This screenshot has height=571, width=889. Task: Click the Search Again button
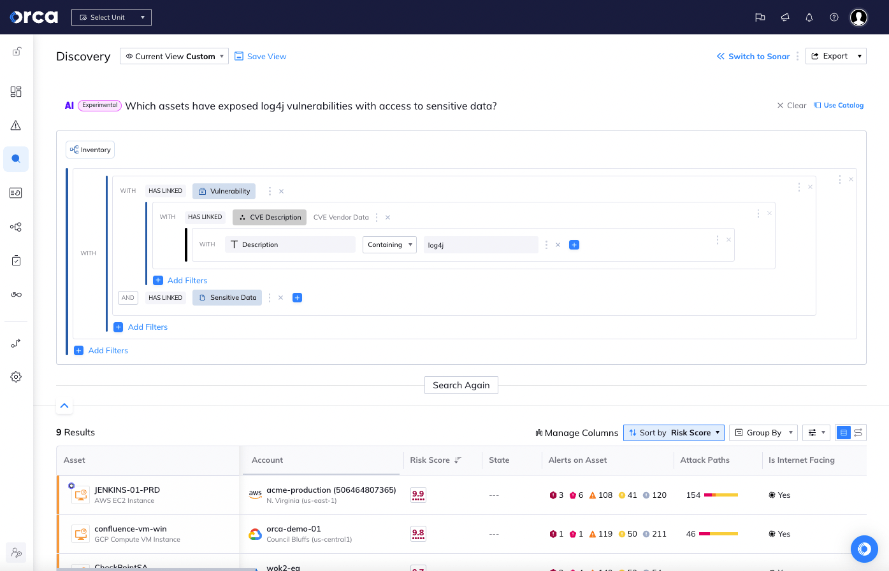[x=461, y=384]
